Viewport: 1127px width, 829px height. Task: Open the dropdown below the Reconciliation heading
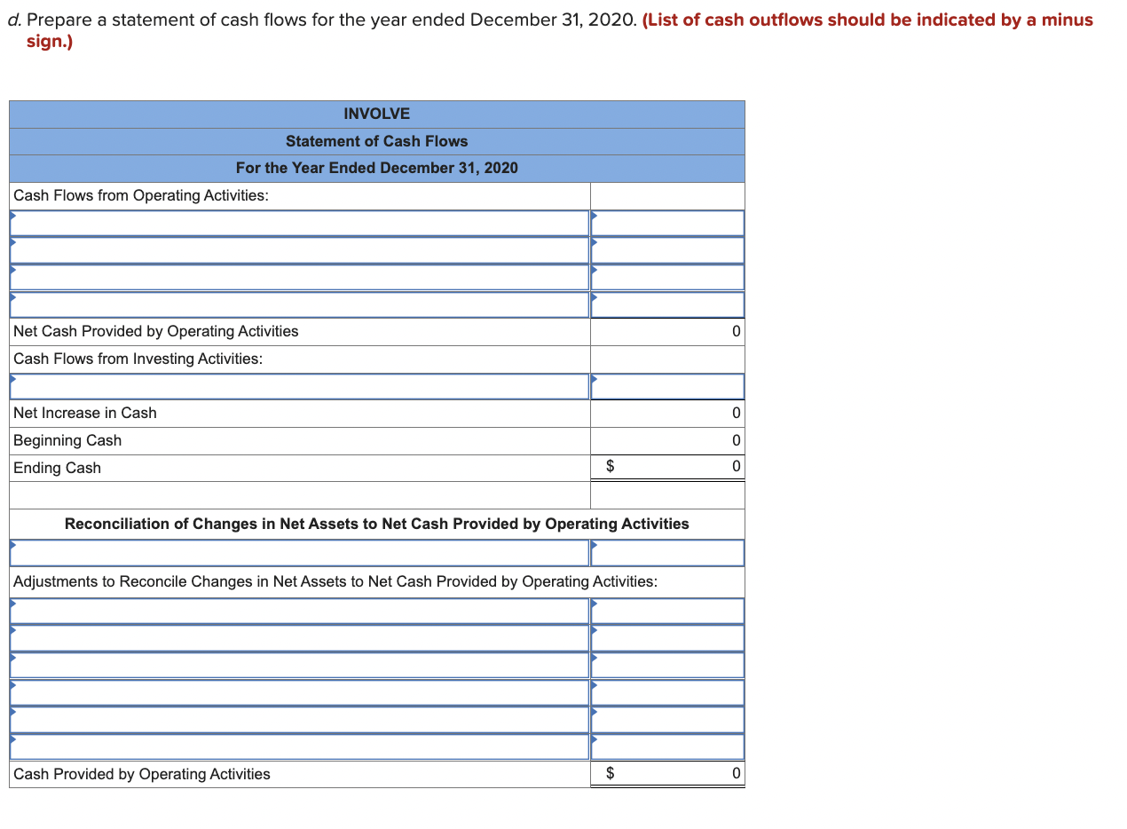(x=298, y=552)
